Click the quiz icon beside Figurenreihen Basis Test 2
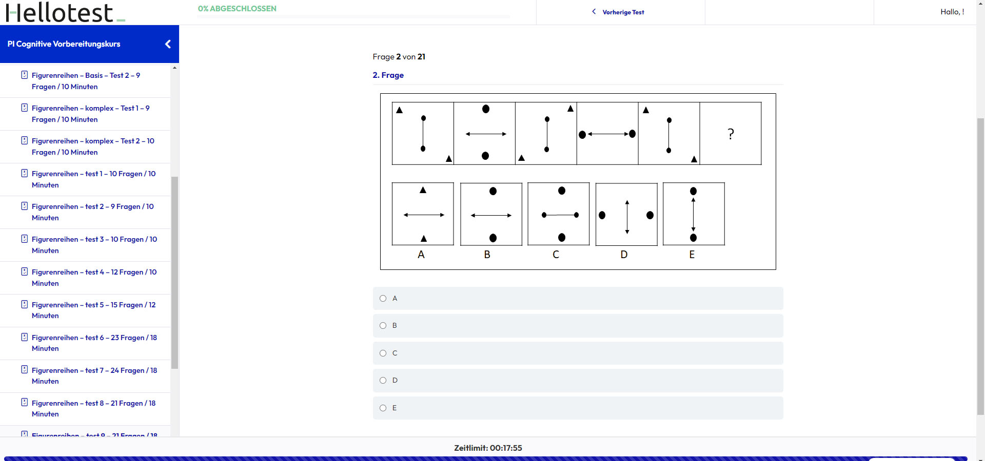 24,75
